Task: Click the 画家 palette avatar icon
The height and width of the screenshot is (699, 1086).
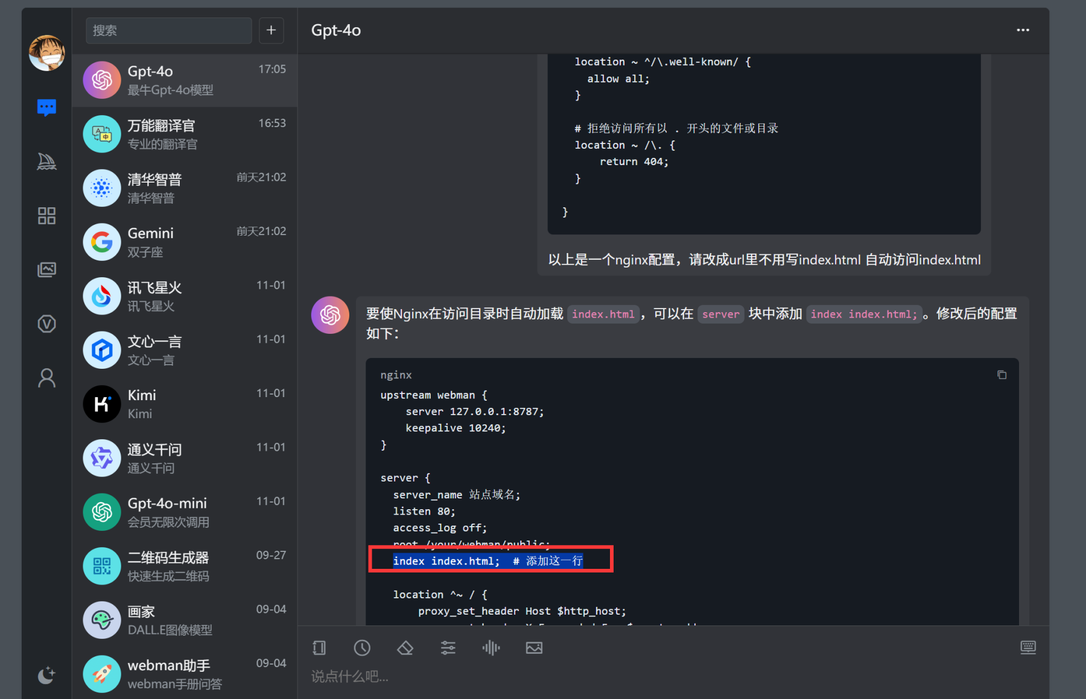Action: pyautogui.click(x=102, y=620)
